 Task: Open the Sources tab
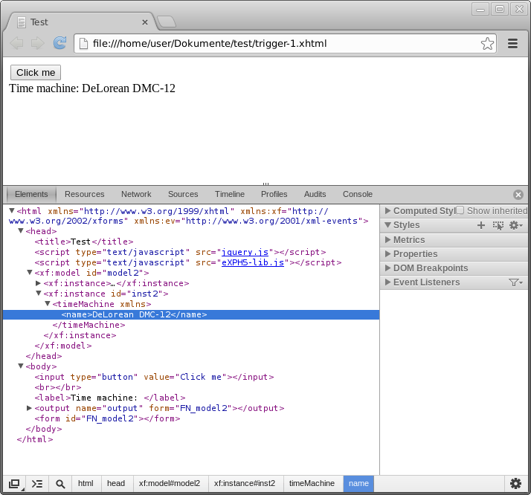click(x=183, y=195)
